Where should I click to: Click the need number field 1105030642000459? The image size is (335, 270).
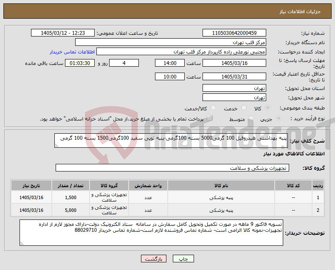(234, 33)
